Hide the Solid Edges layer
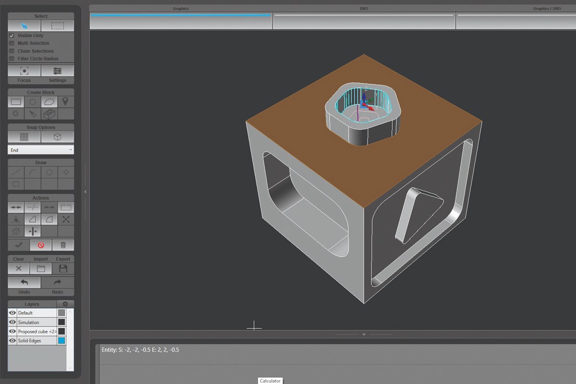 coord(12,340)
